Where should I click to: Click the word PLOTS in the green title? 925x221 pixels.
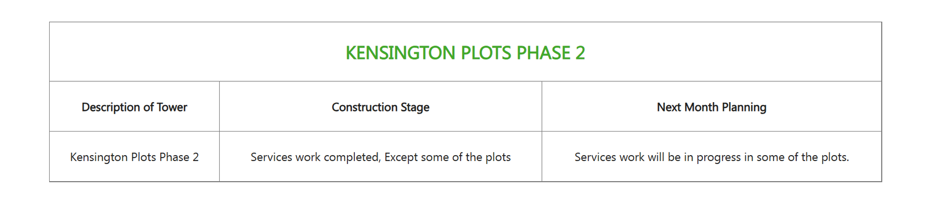486,53
